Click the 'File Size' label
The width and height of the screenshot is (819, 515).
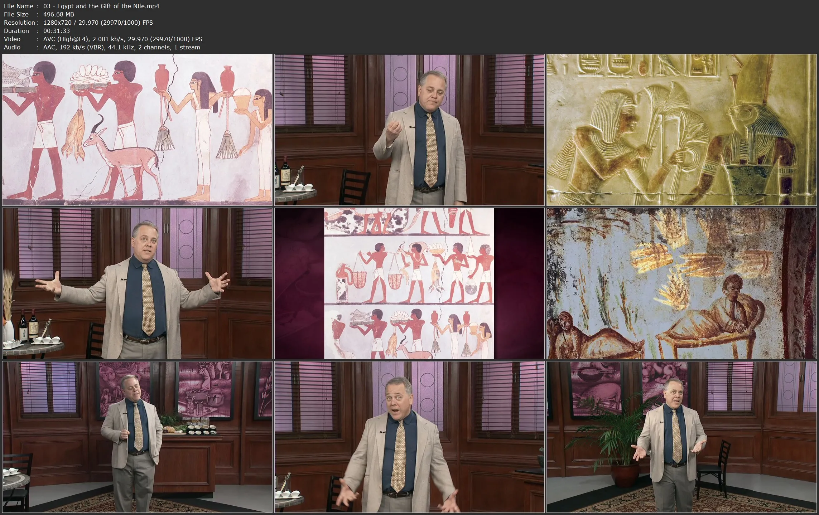(16, 14)
